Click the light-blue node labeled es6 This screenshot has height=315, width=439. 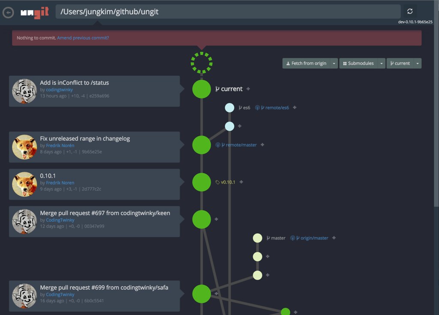coord(230,107)
